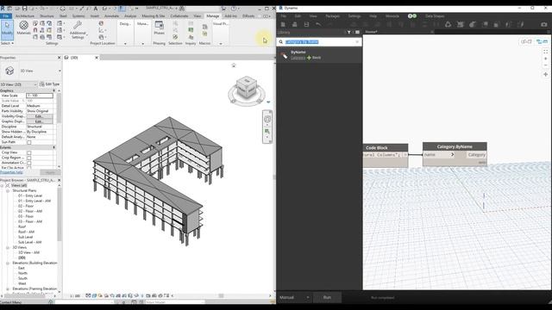Click the Dynamo library search field
Viewport: 552px width, 310px height.
click(319, 42)
